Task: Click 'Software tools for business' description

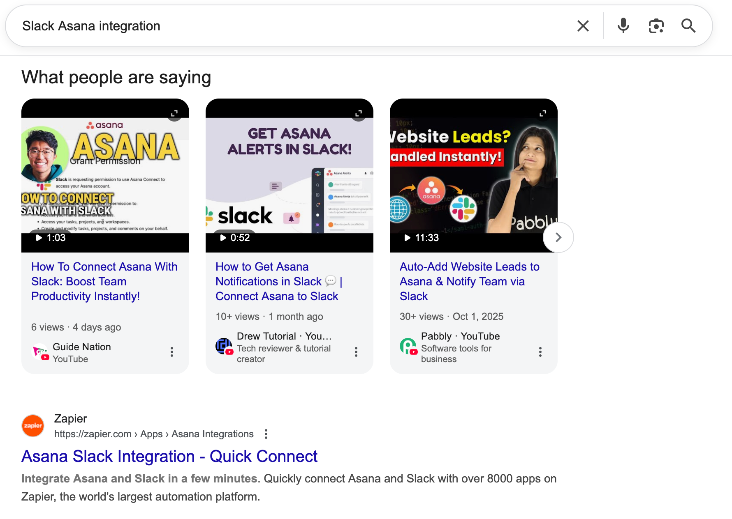Action: click(456, 354)
